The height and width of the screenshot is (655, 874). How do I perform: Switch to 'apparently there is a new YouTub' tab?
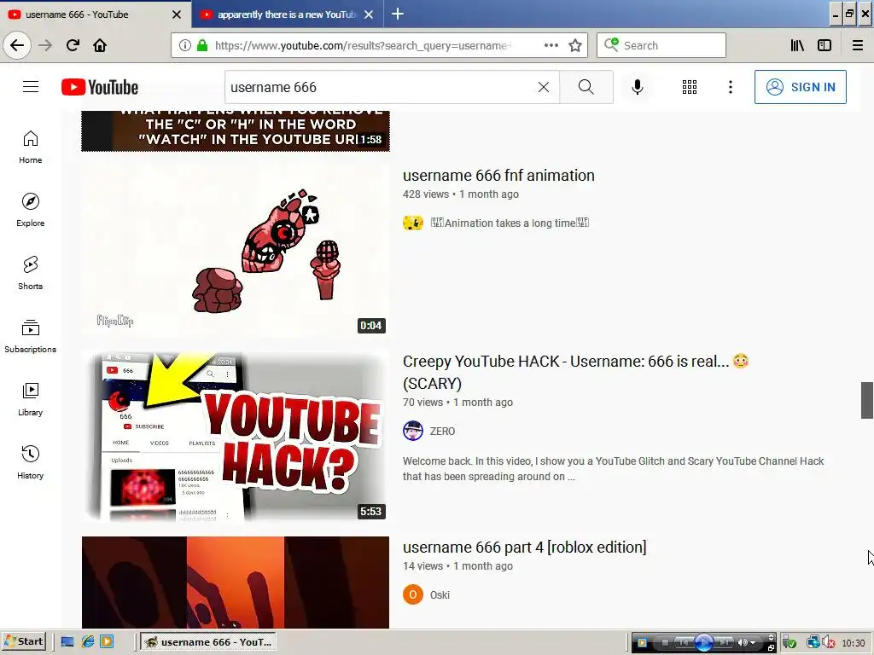(x=287, y=14)
